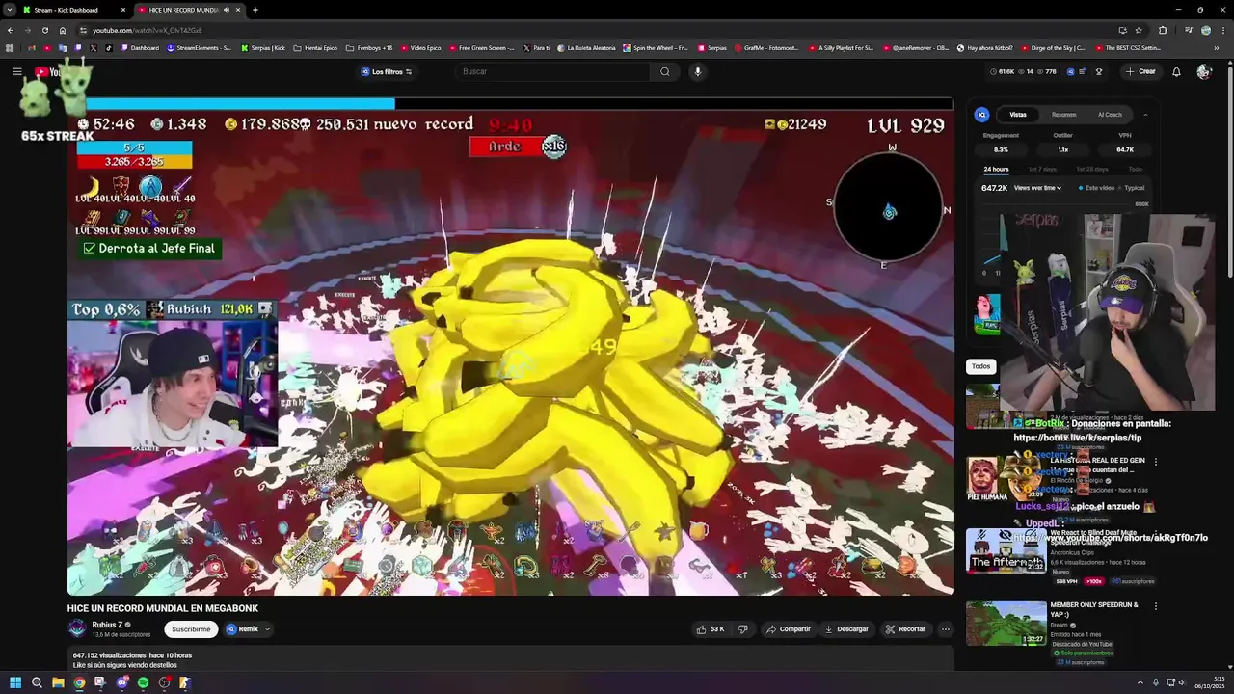The width and height of the screenshot is (1234, 694).
Task: Open Chrome from the taskbar
Action: (79, 682)
